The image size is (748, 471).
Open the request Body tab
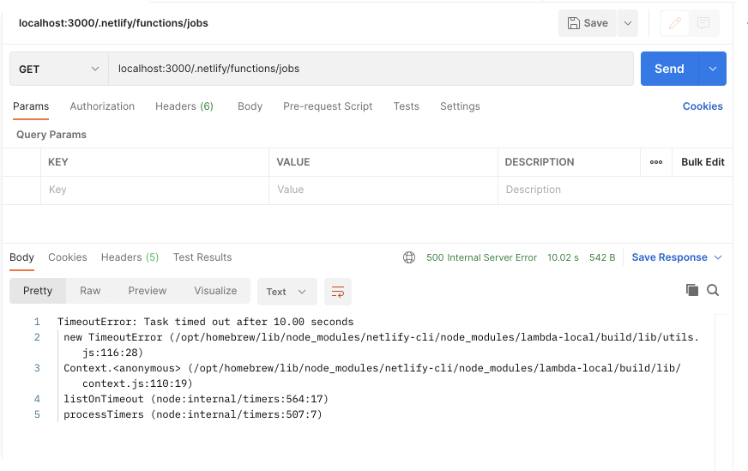coord(250,106)
